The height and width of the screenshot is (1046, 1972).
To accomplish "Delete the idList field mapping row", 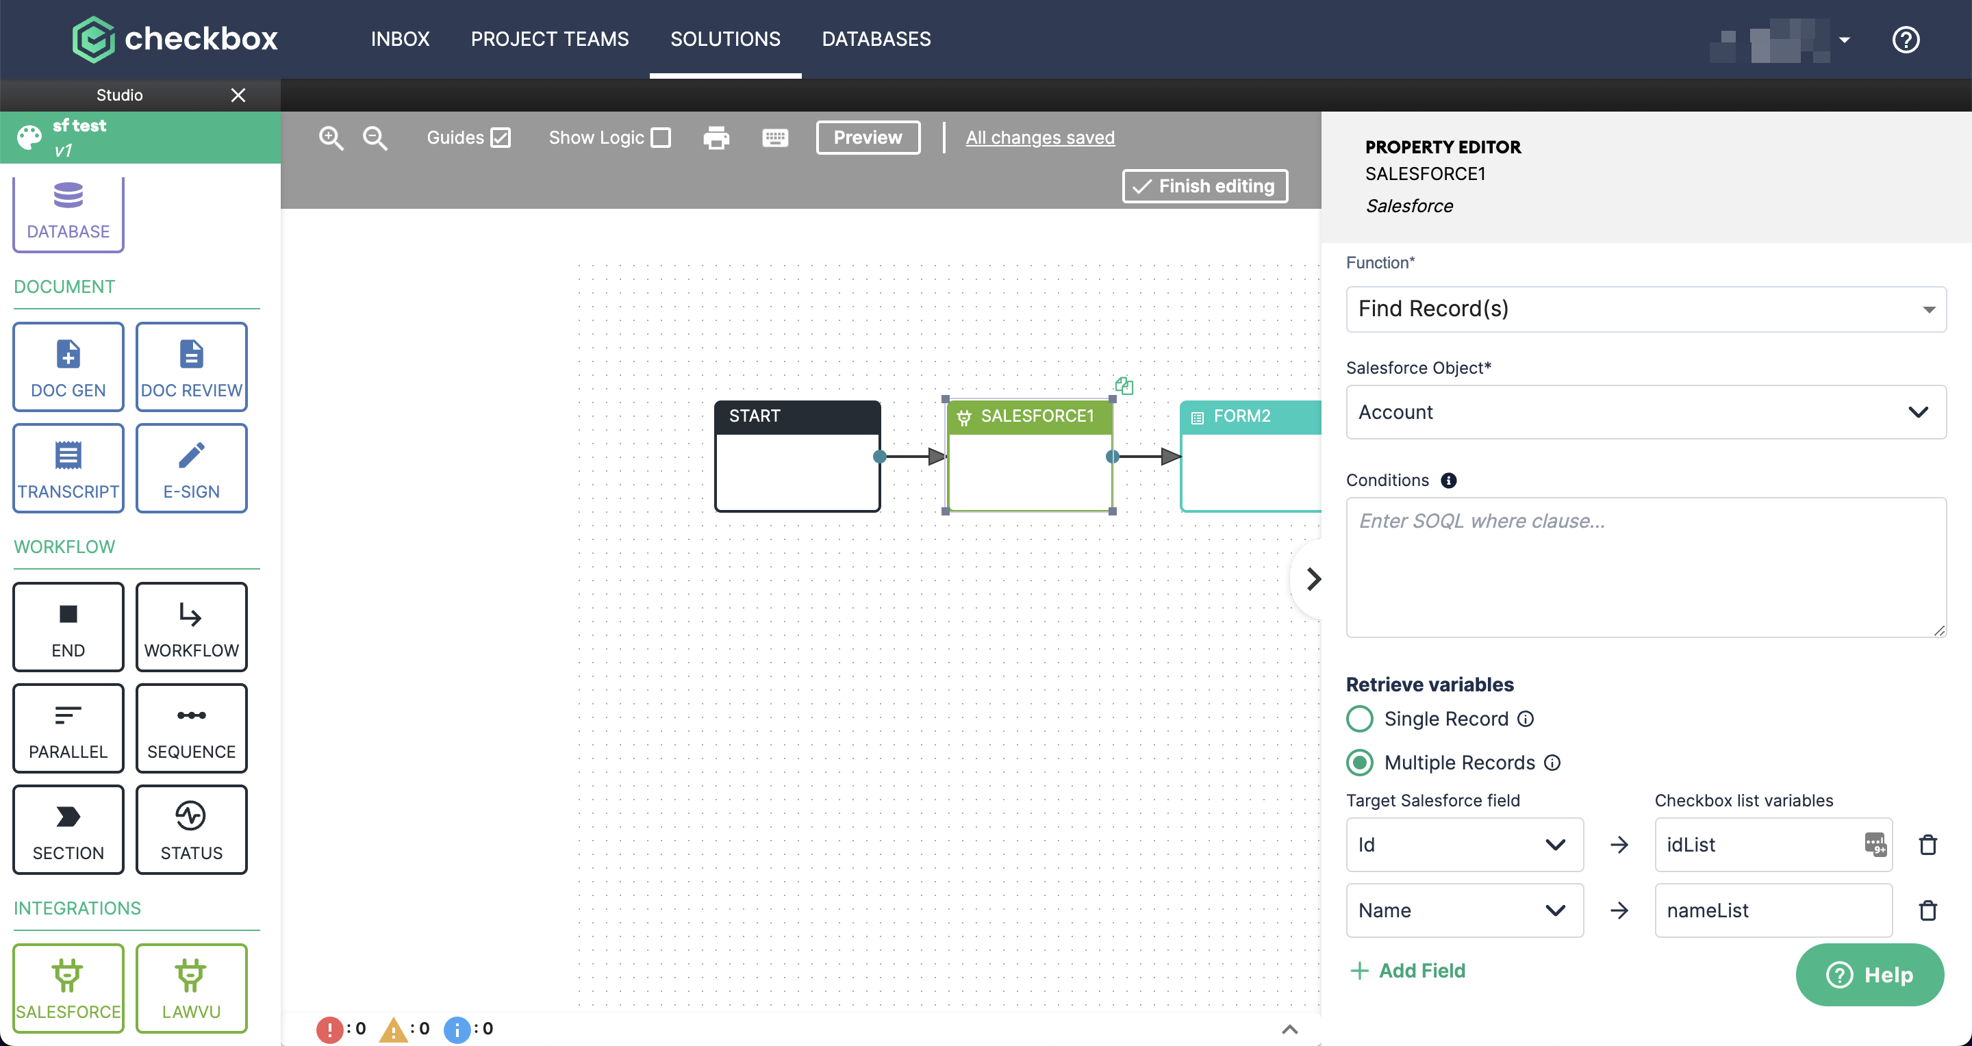I will point(1927,845).
